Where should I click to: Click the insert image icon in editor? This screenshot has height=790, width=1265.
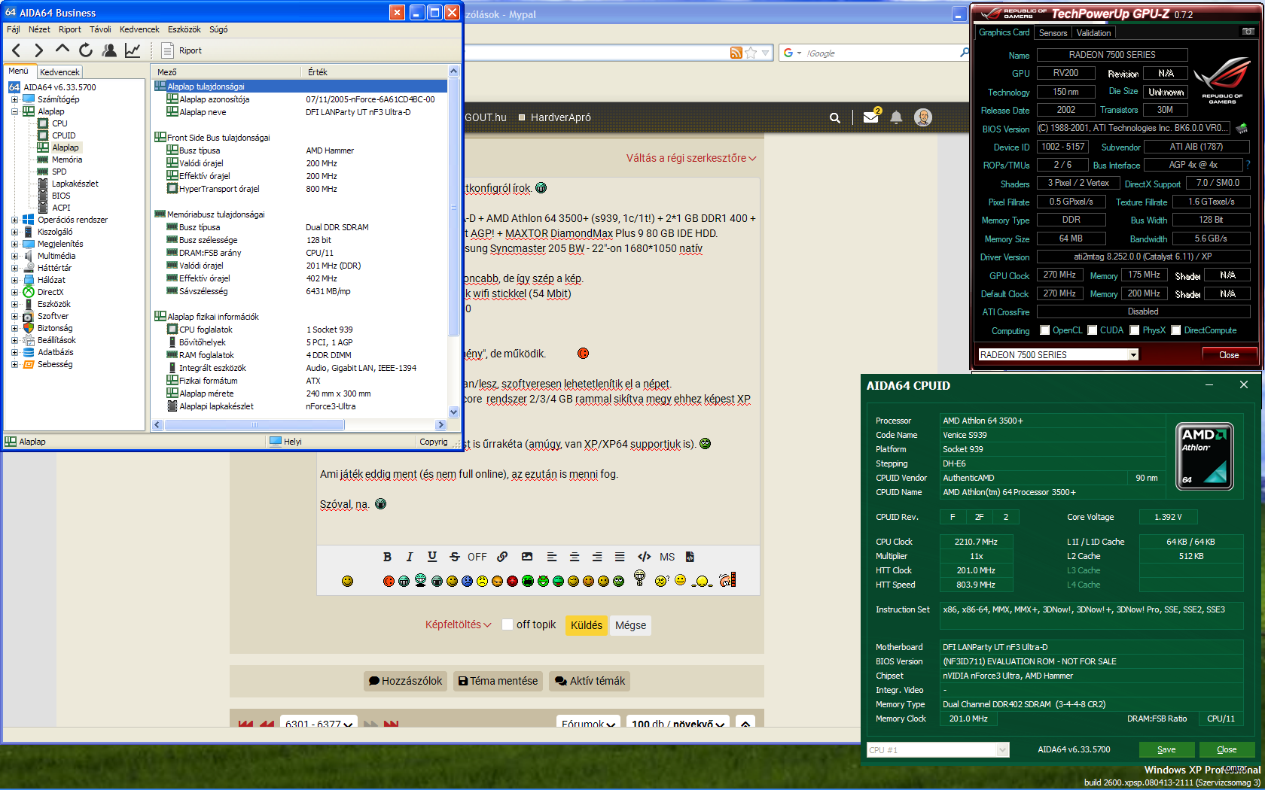[527, 557]
